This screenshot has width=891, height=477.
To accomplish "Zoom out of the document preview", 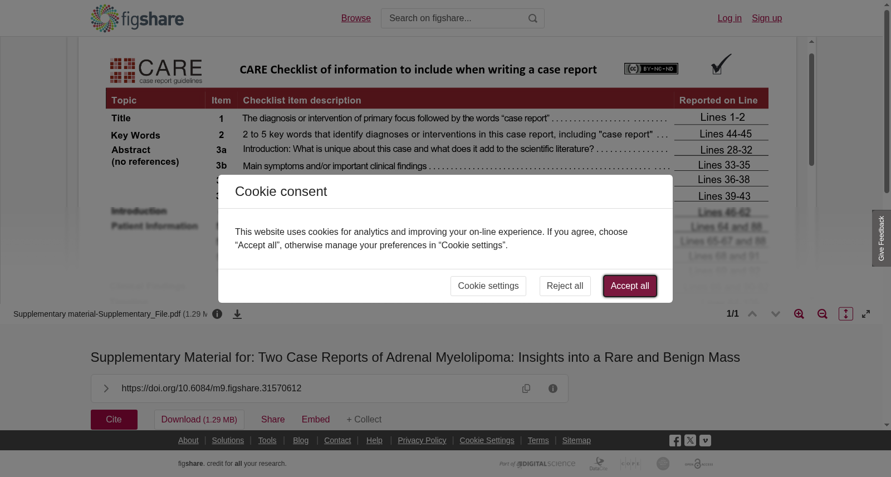I will (823, 314).
